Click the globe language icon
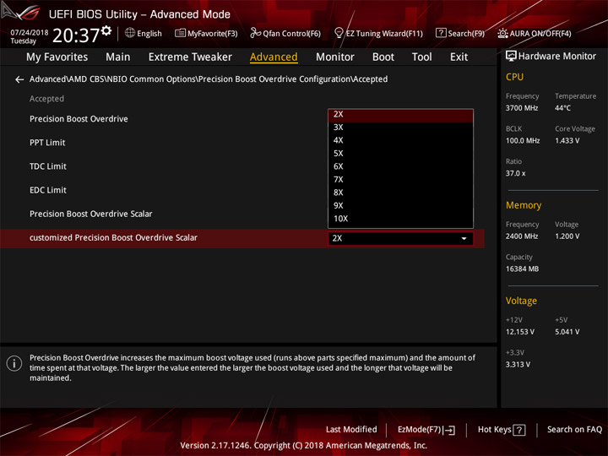The height and width of the screenshot is (456, 608). point(130,33)
